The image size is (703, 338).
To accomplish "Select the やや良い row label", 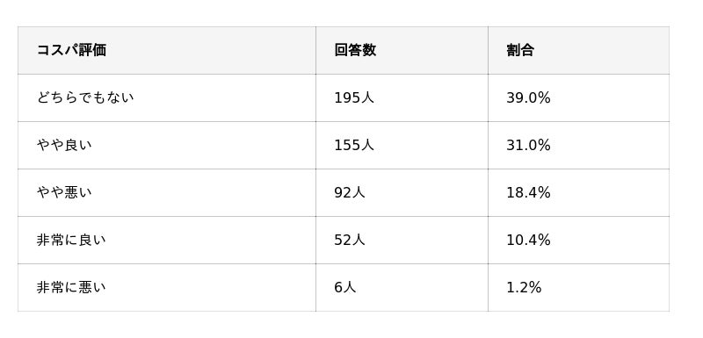I will [x=64, y=145].
